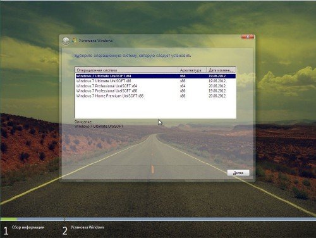Click the green install progress bar
316x238 pixels.
point(9,219)
